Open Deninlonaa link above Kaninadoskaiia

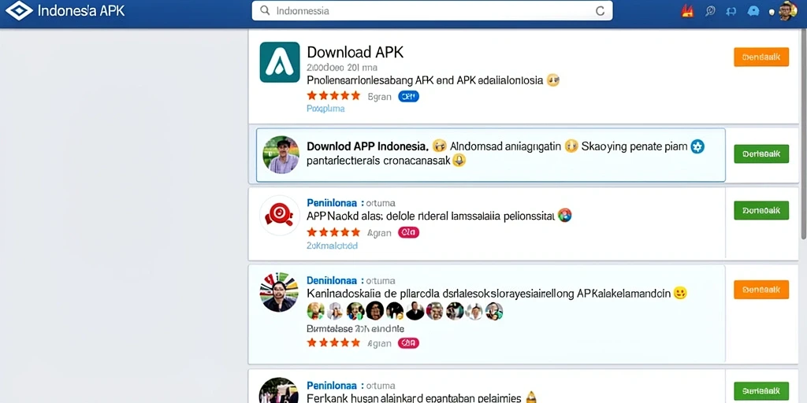click(x=332, y=281)
